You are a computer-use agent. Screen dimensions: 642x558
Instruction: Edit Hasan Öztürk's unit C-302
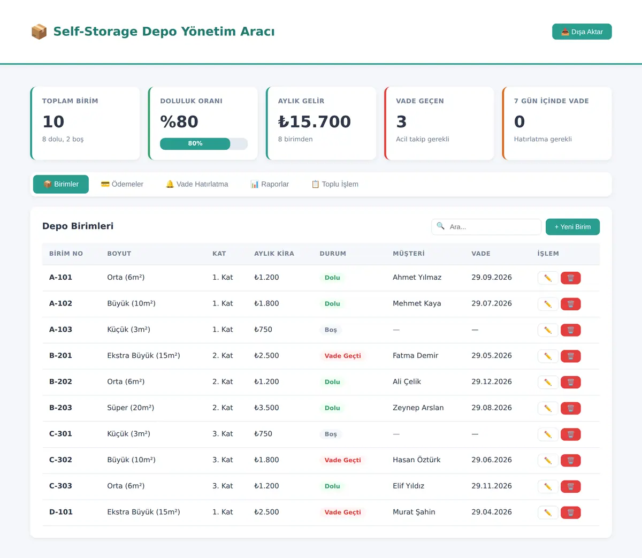point(548,461)
